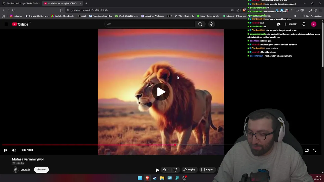324x182 pixels.
Task: Click in the Ara search field
Action: click(x=150, y=24)
